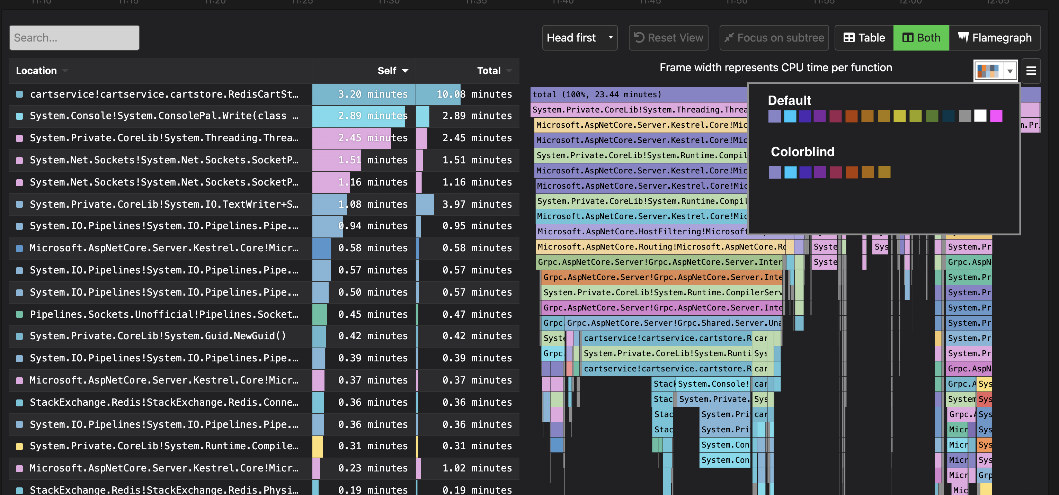Open the color scheme dropdown arrow
Screen dimensions: 1059x495
(1011, 71)
